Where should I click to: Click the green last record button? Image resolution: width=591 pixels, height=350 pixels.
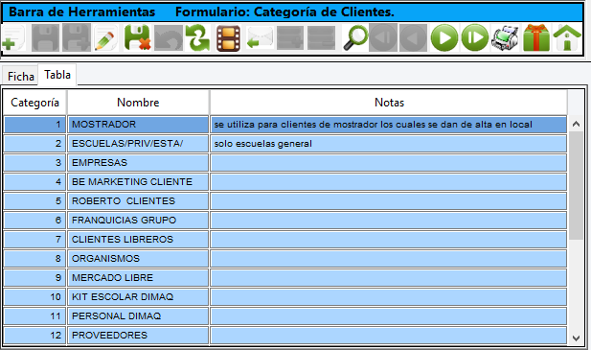(475, 37)
